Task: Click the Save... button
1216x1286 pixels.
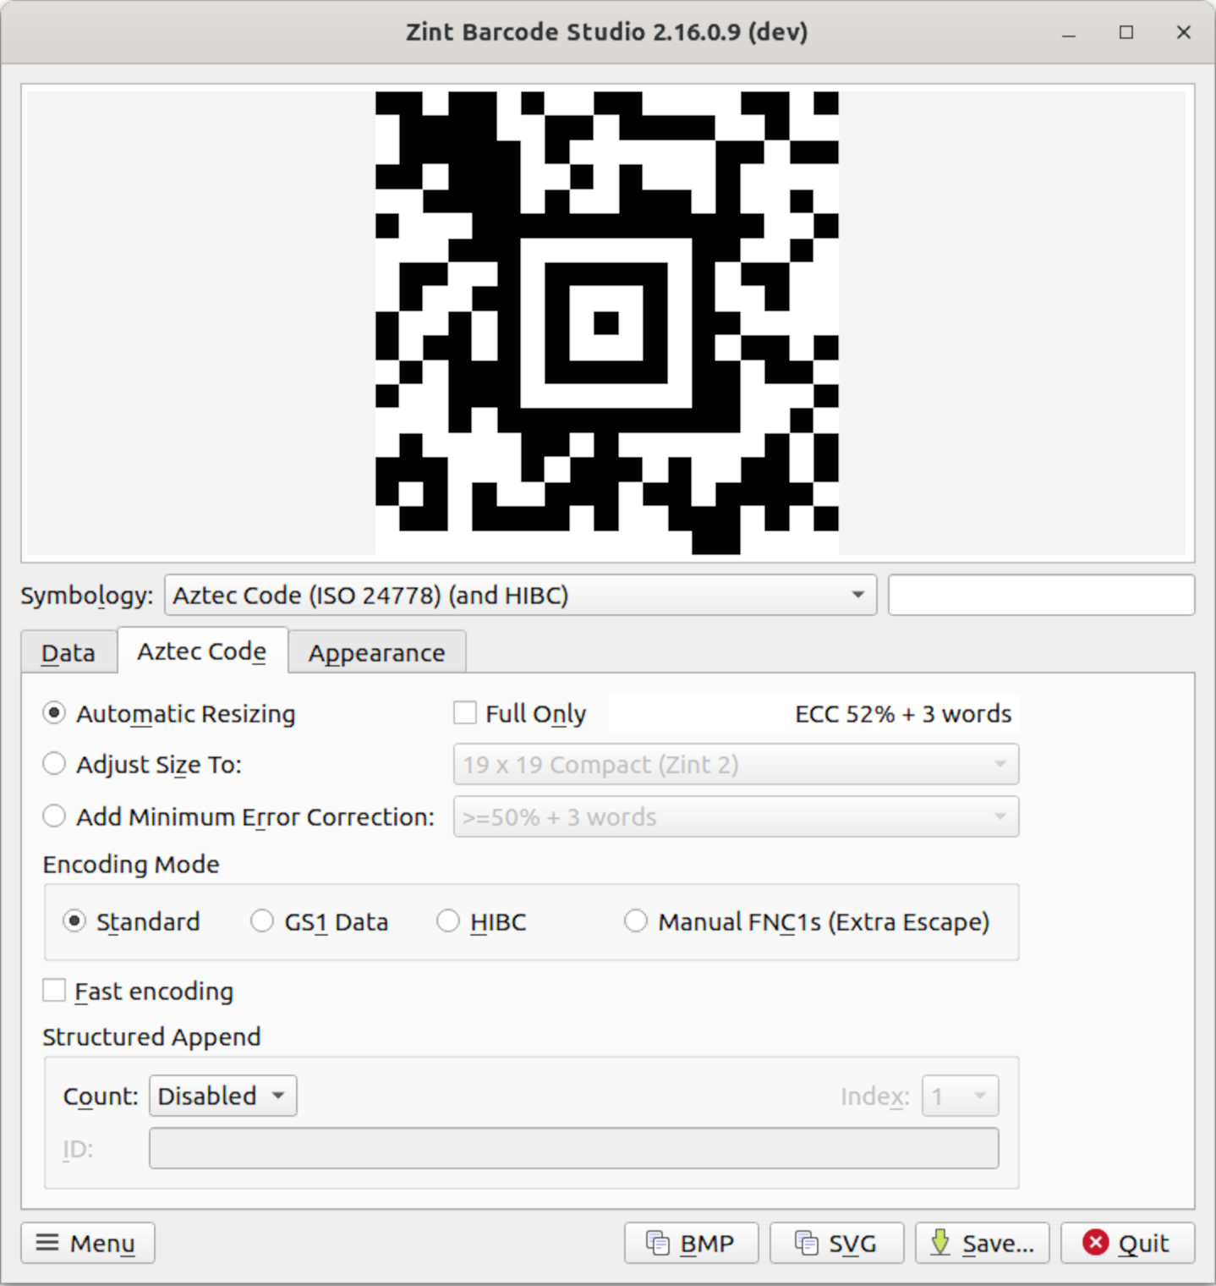Action: [x=982, y=1243]
